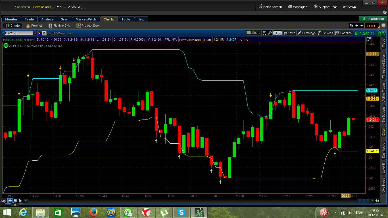The width and height of the screenshot is (388, 218).
Task: Switch to the Analyze tab
Action: (47, 19)
